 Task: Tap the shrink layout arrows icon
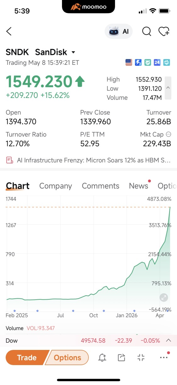pos(141,357)
